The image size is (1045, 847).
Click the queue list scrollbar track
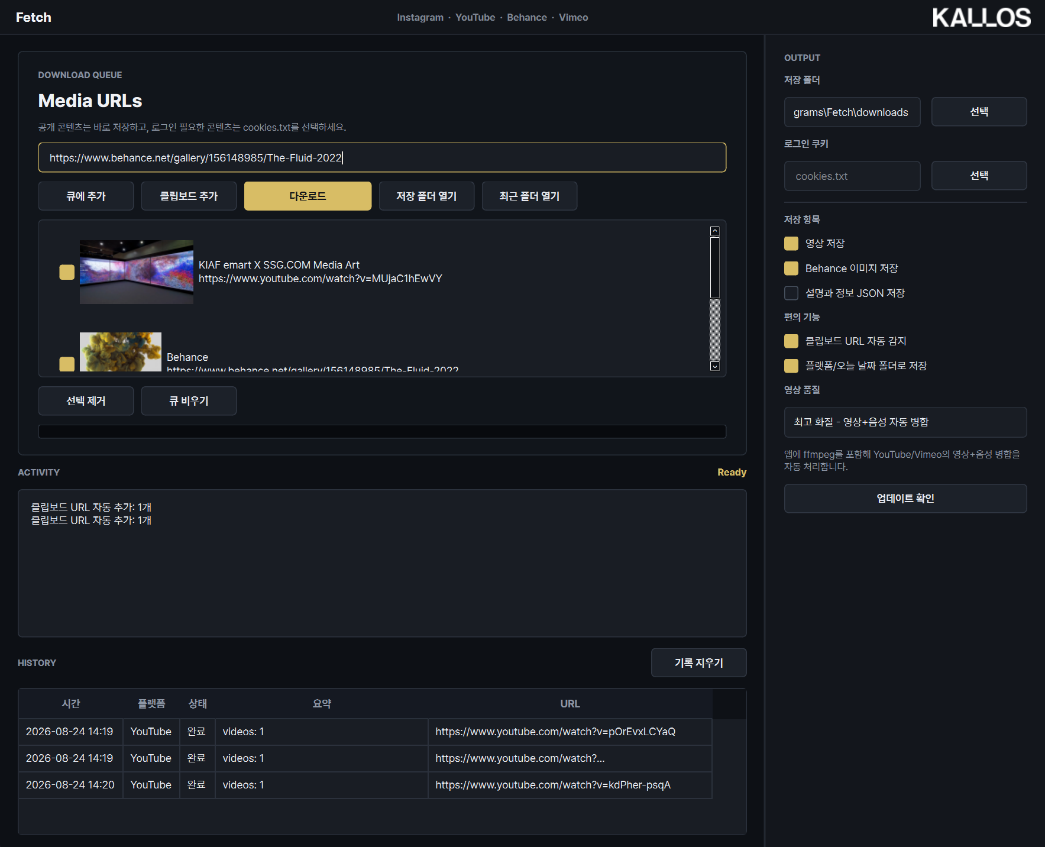pos(714,329)
